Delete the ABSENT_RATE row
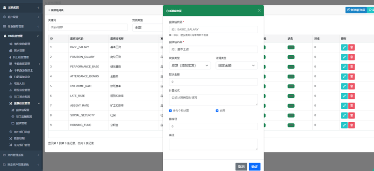This screenshot has height=171, width=374. (x=352, y=106)
